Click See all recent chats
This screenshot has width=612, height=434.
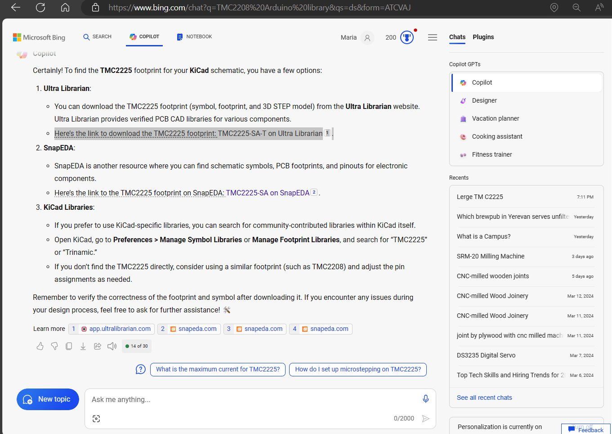point(484,398)
